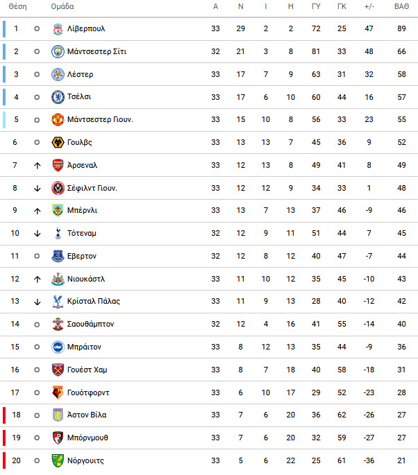The image size is (418, 475).
Task: Click the Liverpool club crest
Action: point(58,29)
